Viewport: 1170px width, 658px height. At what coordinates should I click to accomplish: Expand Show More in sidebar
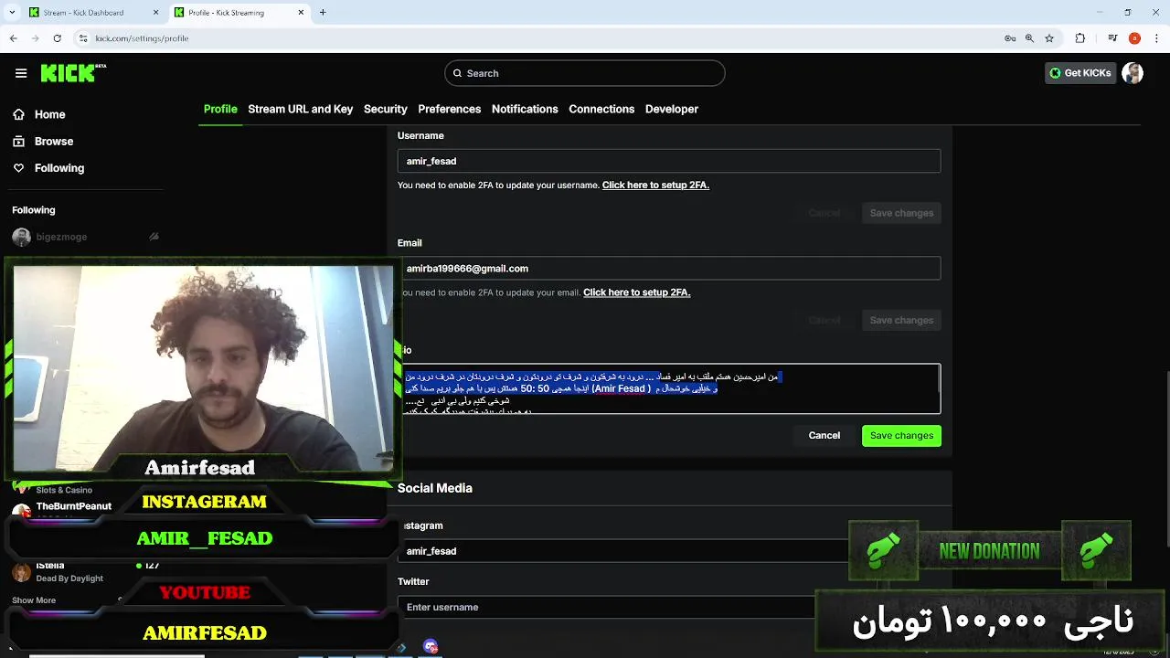34,600
